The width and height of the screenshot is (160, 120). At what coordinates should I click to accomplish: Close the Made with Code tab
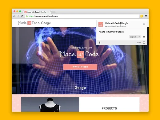(x=49, y=12)
